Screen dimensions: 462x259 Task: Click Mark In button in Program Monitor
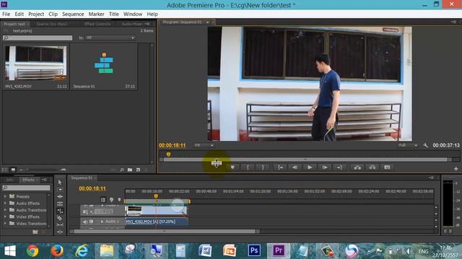tap(248, 168)
